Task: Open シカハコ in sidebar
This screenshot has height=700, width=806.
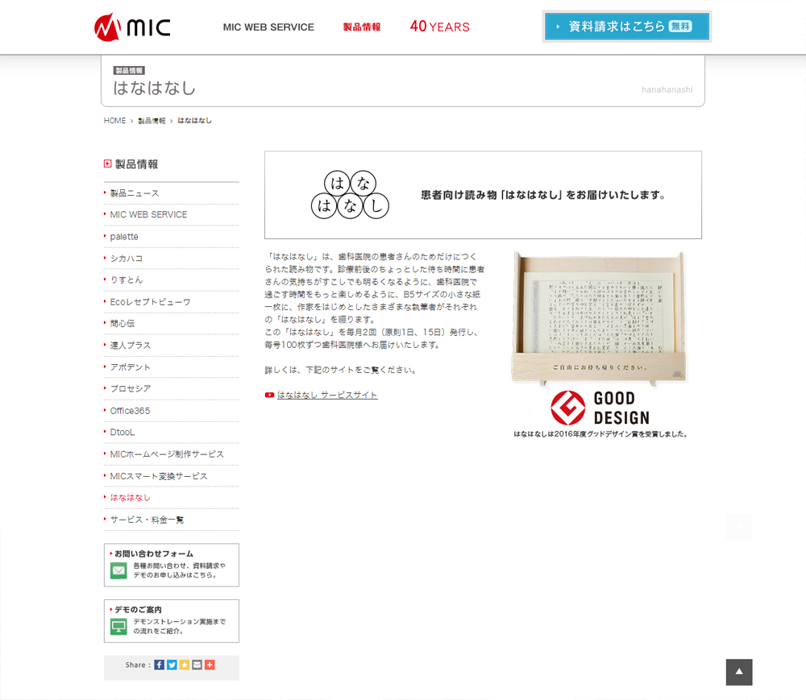Action: click(x=127, y=259)
